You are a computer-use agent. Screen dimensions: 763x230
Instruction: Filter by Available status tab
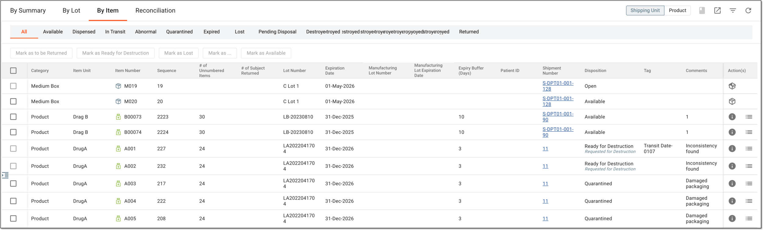pos(53,32)
